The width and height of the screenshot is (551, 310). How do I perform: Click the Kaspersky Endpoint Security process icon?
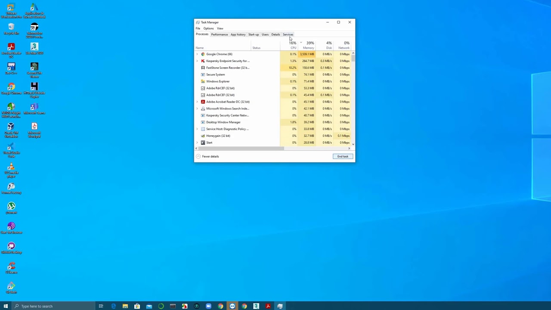(x=203, y=61)
